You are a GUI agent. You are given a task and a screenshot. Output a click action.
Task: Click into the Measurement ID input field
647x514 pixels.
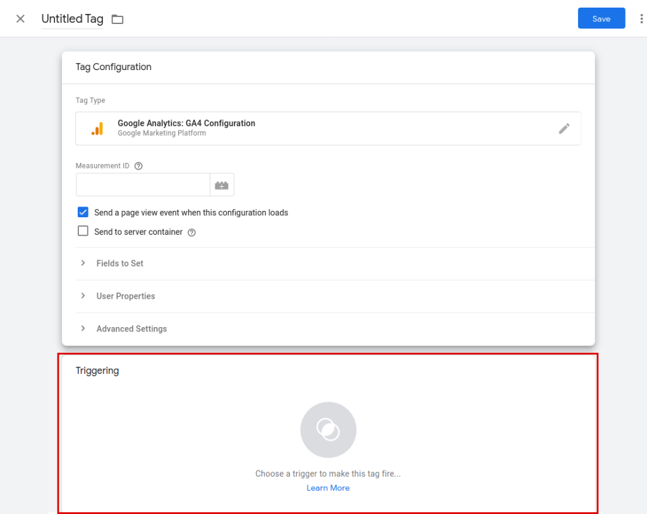click(143, 185)
